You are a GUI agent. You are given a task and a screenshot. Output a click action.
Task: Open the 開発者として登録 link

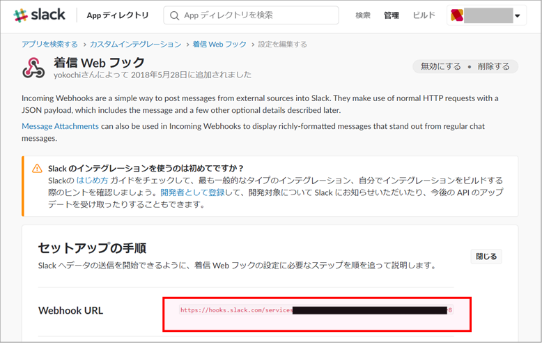click(x=192, y=192)
